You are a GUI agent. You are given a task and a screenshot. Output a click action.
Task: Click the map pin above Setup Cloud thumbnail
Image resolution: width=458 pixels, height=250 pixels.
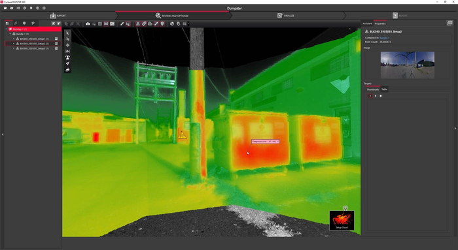point(345,208)
